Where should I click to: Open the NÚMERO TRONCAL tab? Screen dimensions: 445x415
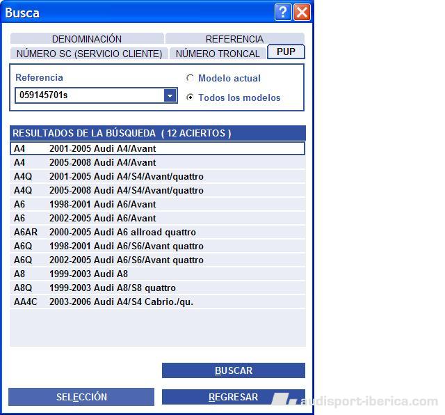(x=218, y=54)
